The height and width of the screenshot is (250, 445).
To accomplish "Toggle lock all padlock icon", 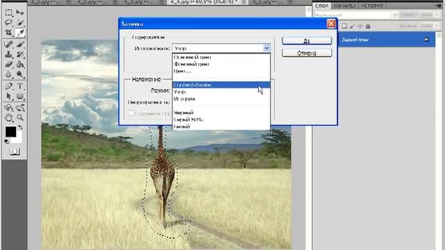I will click(x=368, y=26).
